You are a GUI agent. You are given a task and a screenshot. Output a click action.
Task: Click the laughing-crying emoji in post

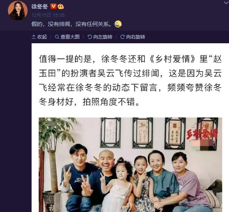pos(118,24)
